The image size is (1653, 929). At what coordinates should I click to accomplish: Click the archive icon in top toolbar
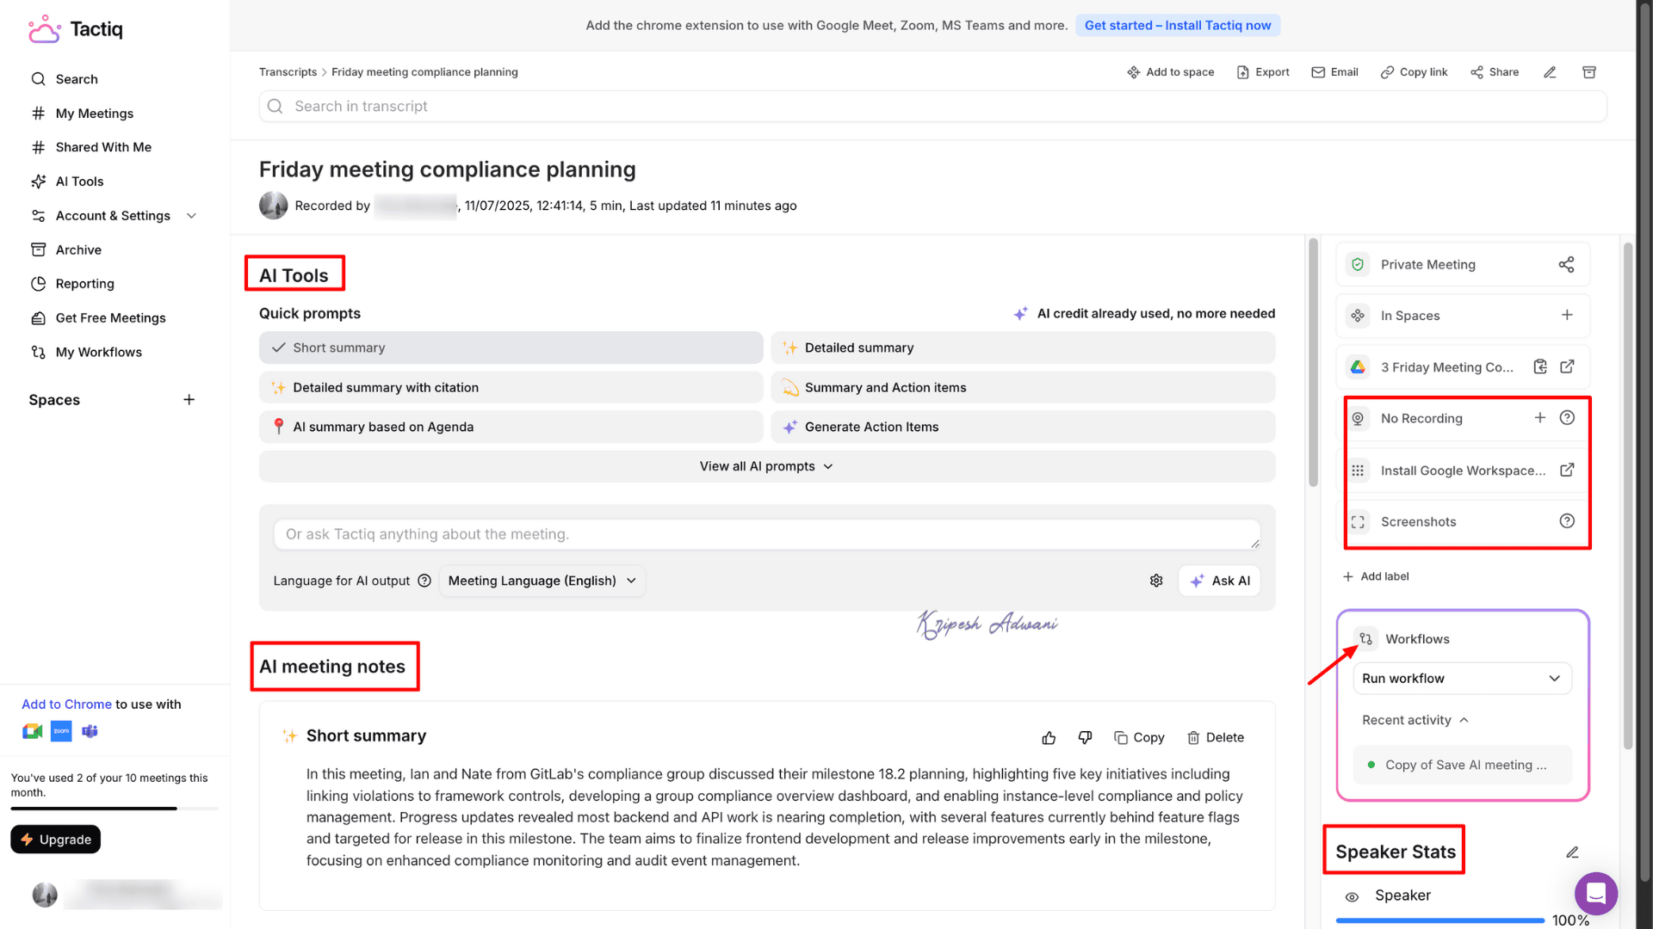point(1589,72)
